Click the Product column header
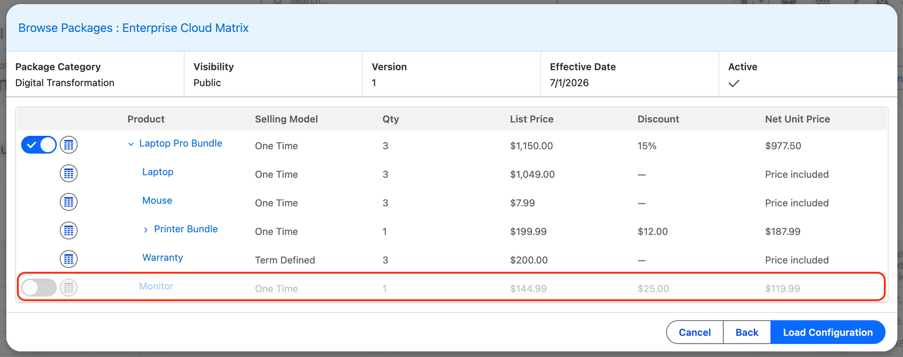The width and height of the screenshot is (903, 357). point(146,119)
